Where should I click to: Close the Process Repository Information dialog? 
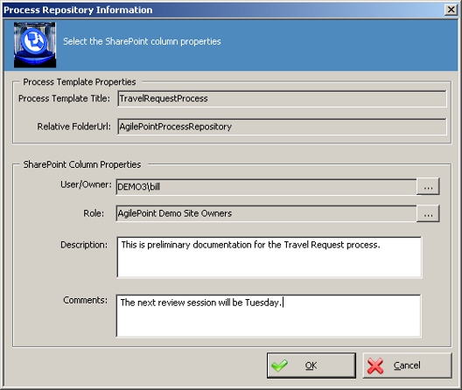pos(451,10)
